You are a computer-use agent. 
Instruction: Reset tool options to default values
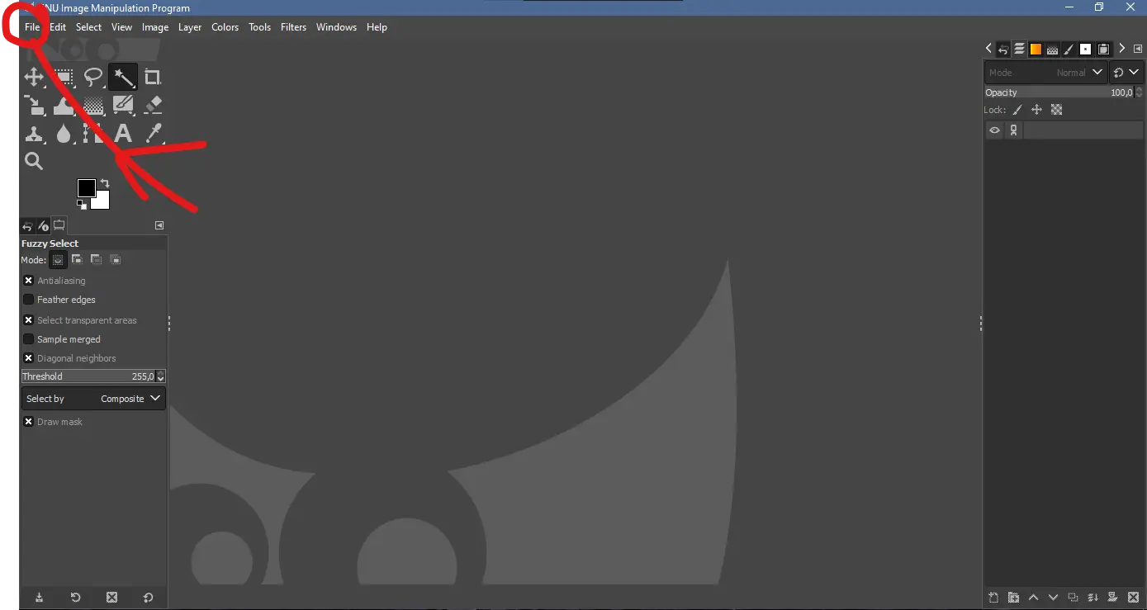pos(149,598)
